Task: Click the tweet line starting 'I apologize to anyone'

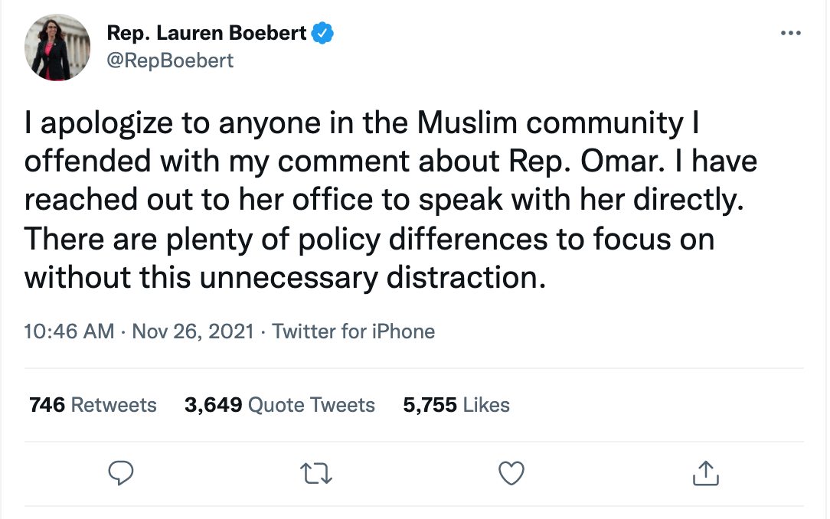Action: pos(362,124)
